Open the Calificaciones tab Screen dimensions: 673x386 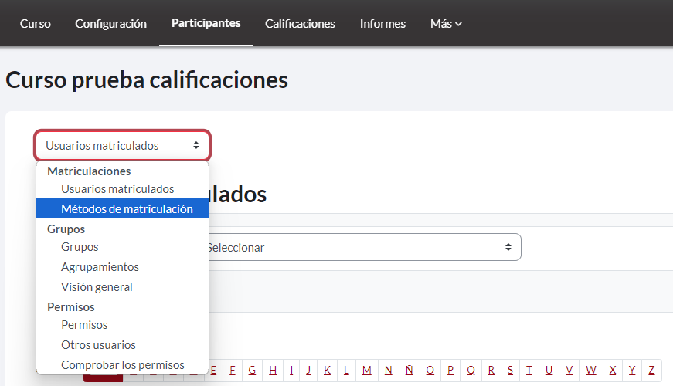[x=300, y=24]
